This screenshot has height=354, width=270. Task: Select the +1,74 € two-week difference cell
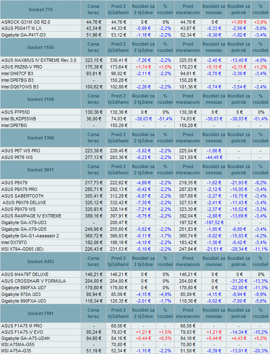pos(143,67)
